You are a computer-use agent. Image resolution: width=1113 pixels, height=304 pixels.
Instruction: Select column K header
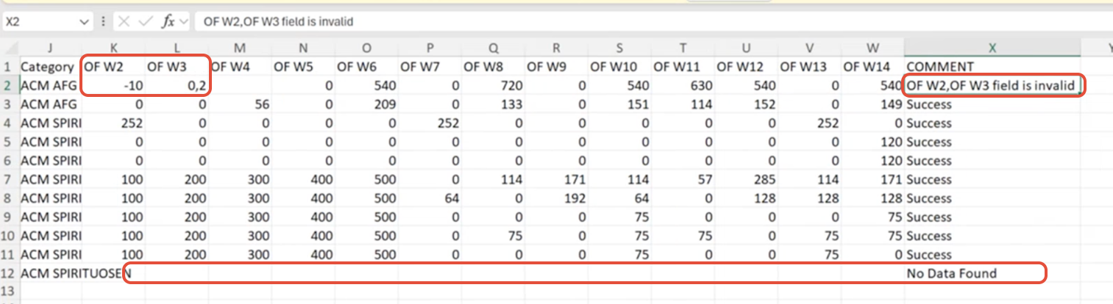pos(113,48)
